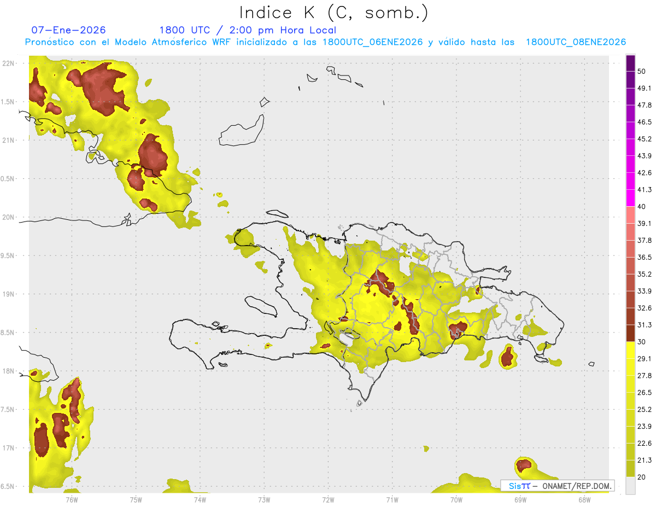Viewport: 656px width, 507px height.
Task: Select the longitude axis label "68W"
Action: click(x=584, y=500)
